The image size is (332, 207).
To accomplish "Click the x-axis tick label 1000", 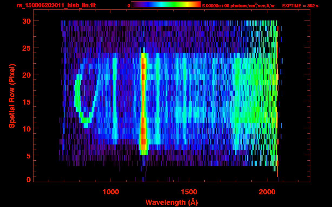I will [111, 192].
